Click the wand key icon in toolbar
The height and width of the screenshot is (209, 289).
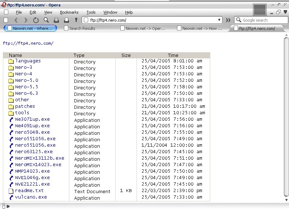(76, 20)
